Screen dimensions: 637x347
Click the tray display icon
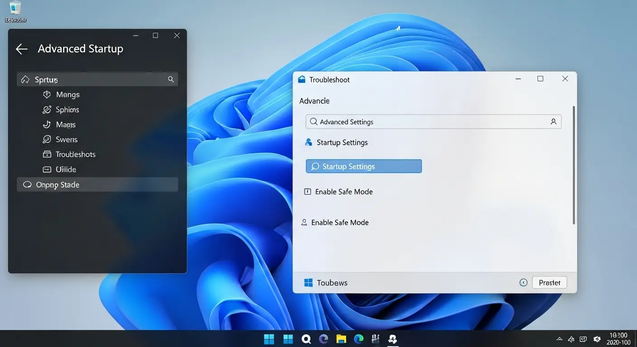pyautogui.click(x=584, y=339)
